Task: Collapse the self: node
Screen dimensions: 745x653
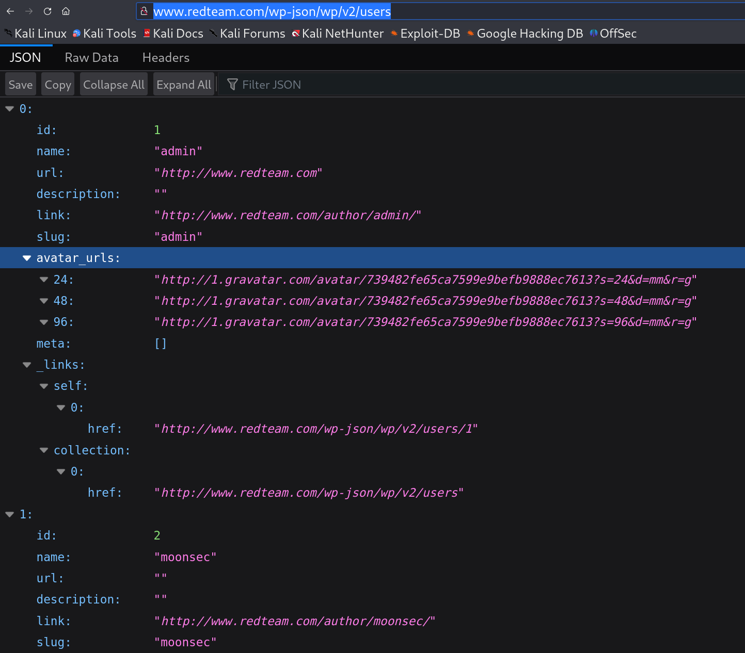Action: pos(44,386)
